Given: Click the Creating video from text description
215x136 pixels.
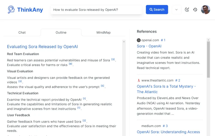Looking at the screenshot, I should click(x=168, y=60).
